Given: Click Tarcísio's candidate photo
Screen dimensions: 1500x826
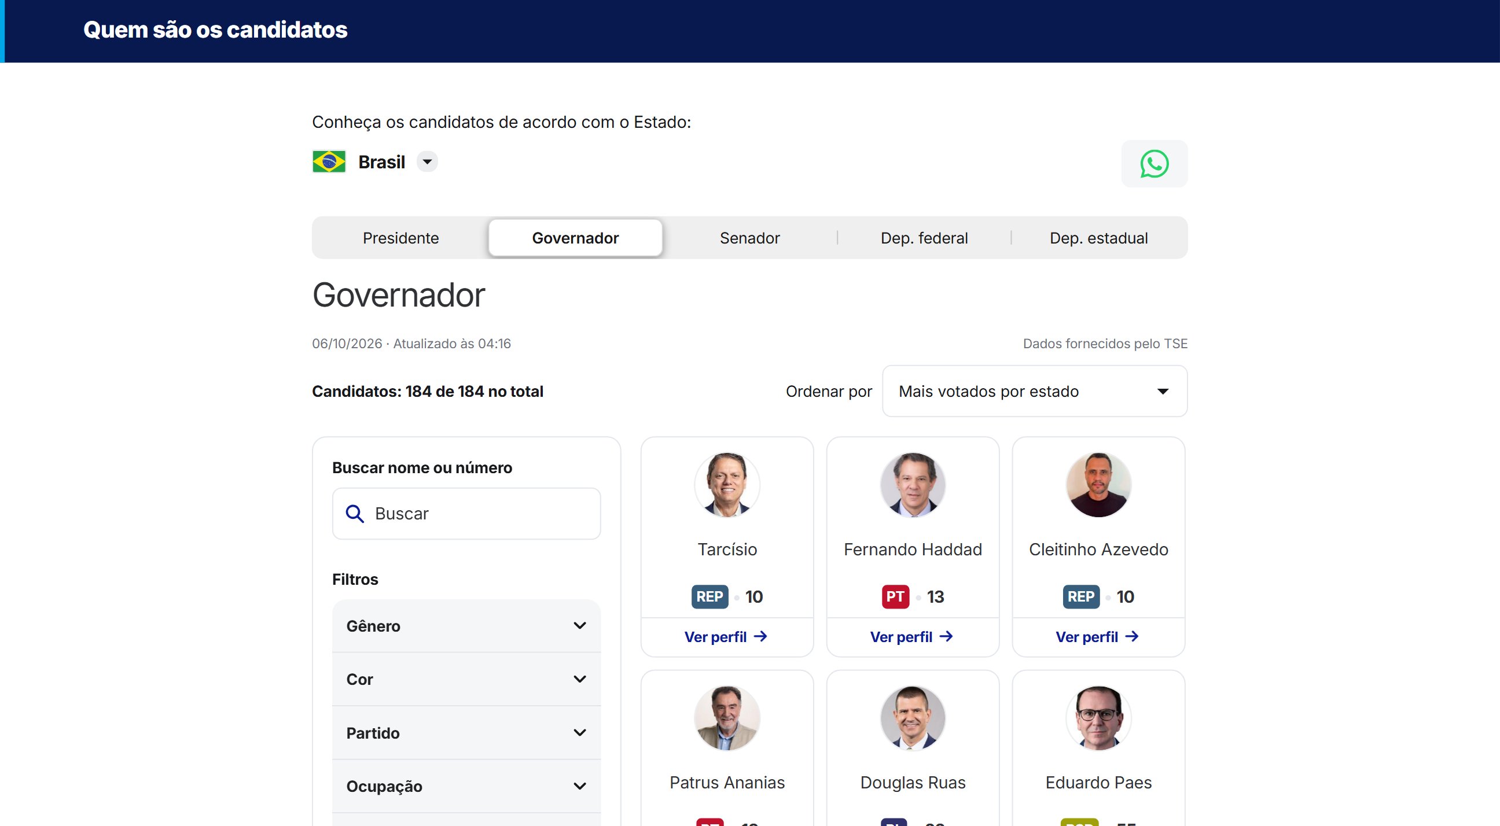Looking at the screenshot, I should (727, 485).
